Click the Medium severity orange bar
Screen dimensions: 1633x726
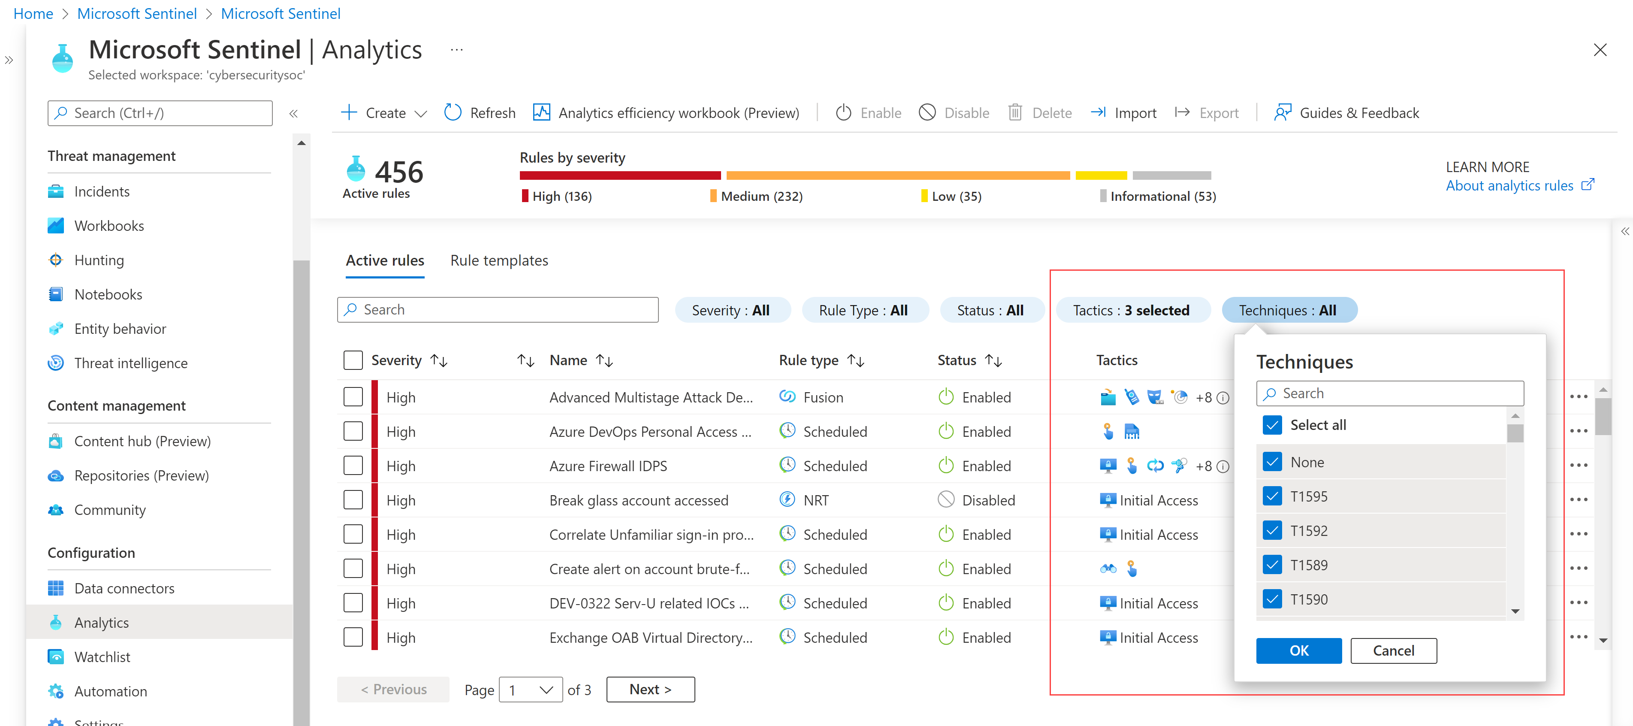pyautogui.click(x=898, y=175)
